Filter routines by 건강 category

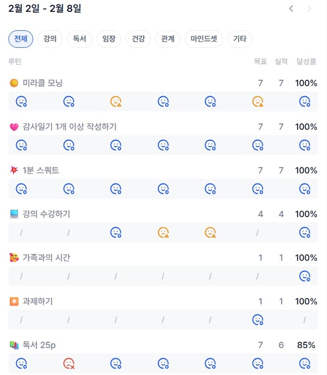click(138, 39)
